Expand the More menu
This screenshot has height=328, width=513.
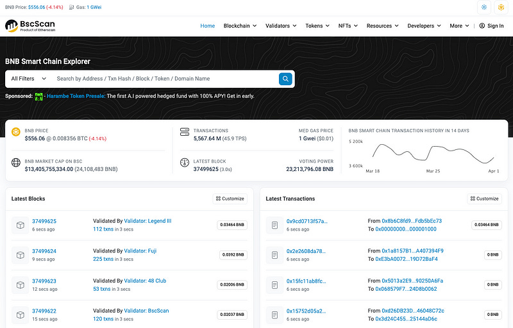pyautogui.click(x=459, y=26)
